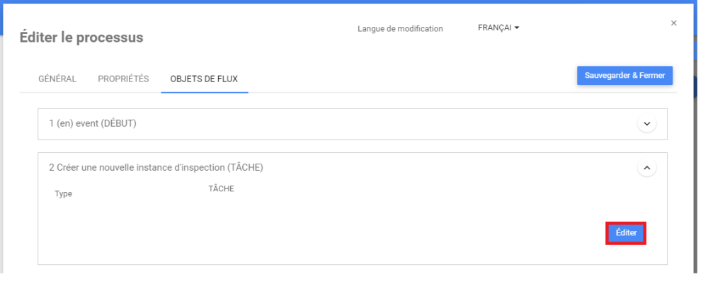Collapse the inspection task panel chevron
The width and height of the screenshot is (708, 306).
pyautogui.click(x=646, y=168)
